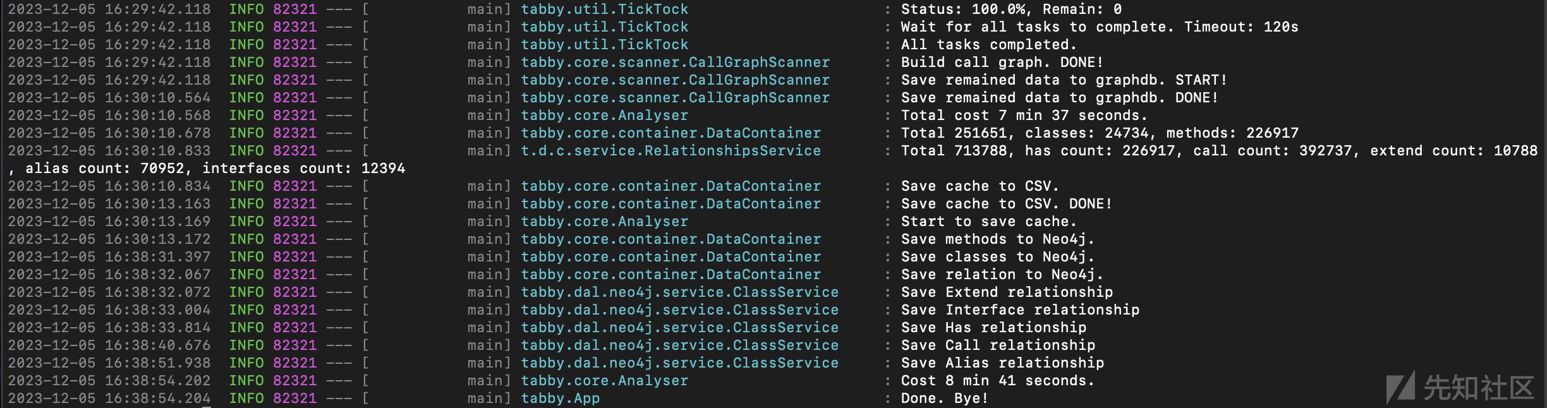This screenshot has width=1547, height=408.
Task: Click "Save classes to Neo4j" log message
Action: [x=997, y=257]
